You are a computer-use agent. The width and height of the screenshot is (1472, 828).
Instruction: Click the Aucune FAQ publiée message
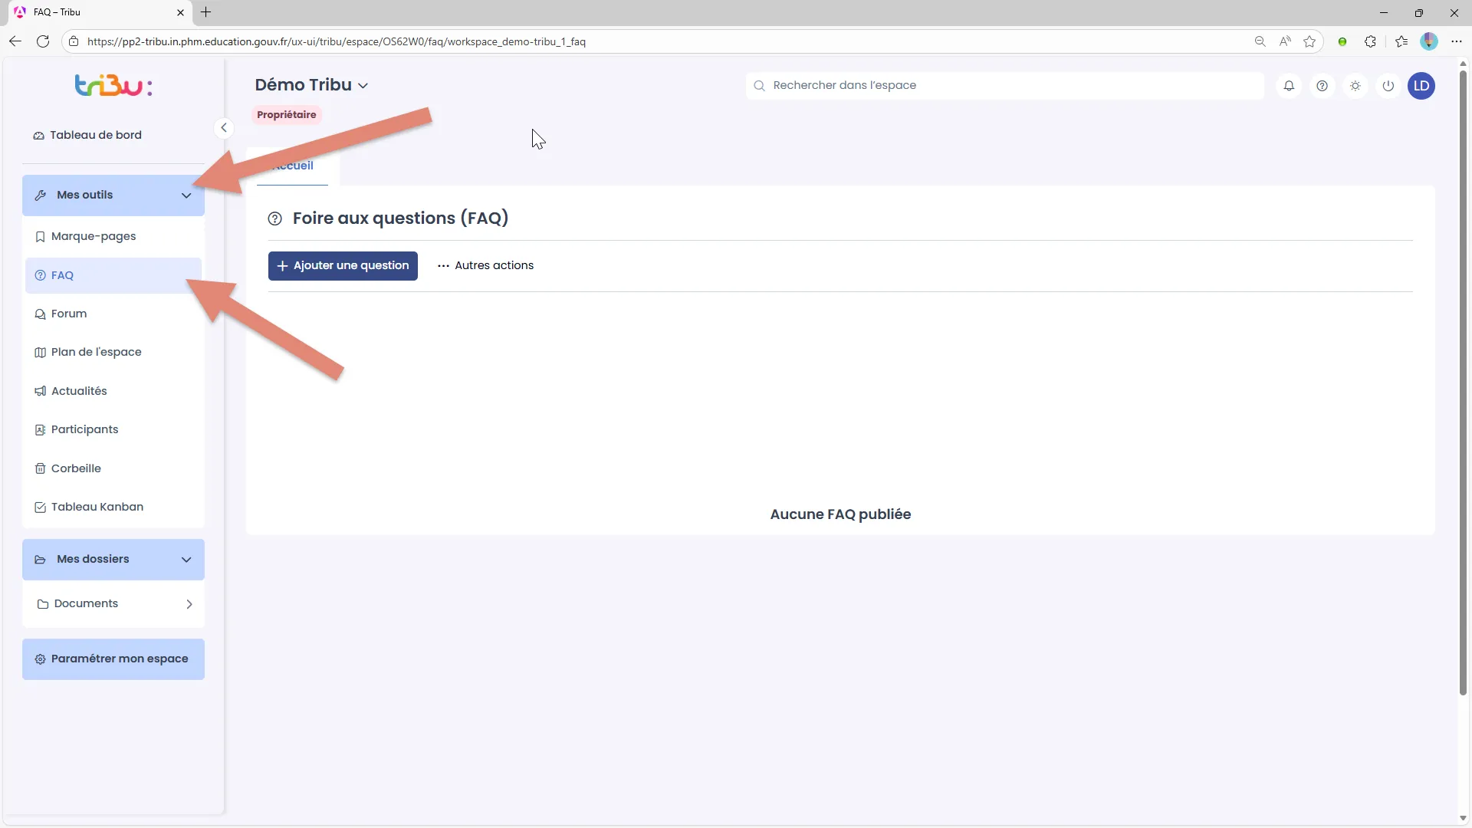click(x=840, y=514)
